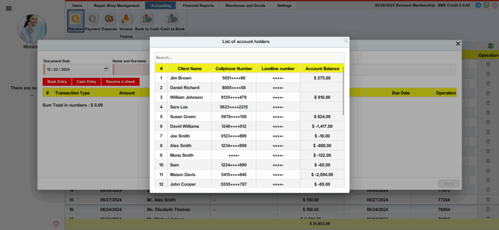This screenshot has height=230, width=499.
Task: Click the SMS Credit $ 0.00 label
Action: coord(454,5)
